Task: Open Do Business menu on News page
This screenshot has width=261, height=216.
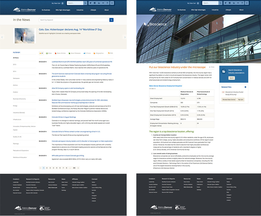Action: click(46, 10)
